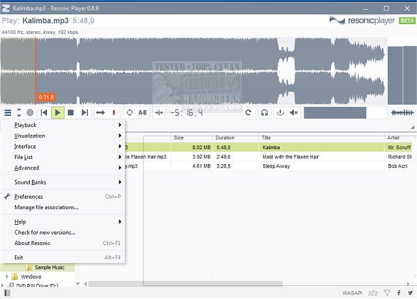
Task: Toggle the headphones icon
Action: [x=265, y=113]
